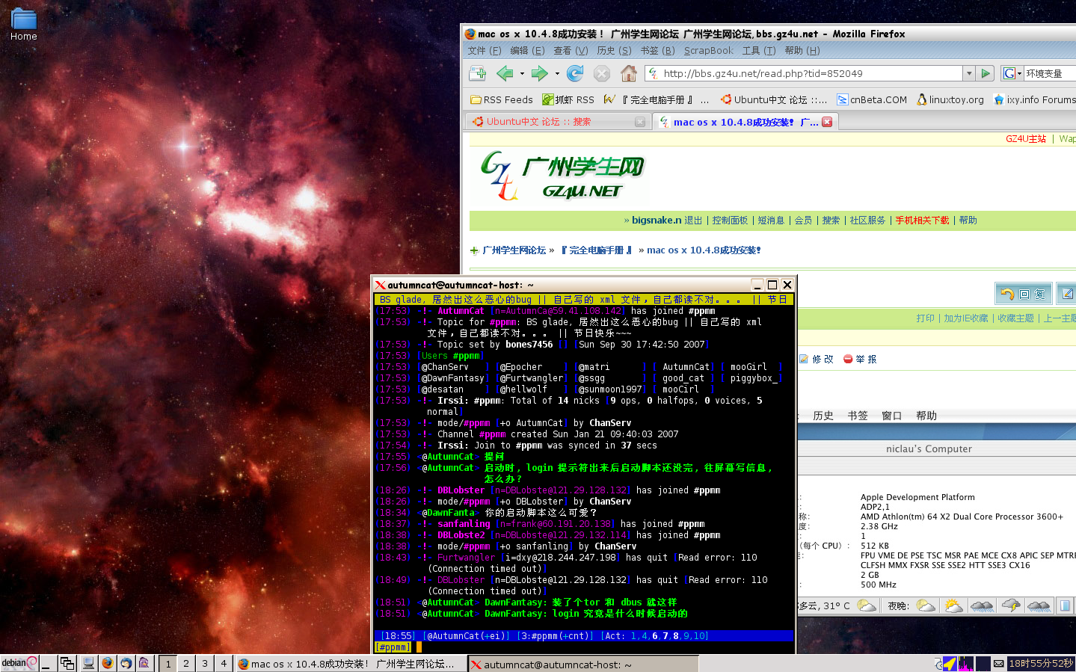Open the ixy.info Forums bookmark
This screenshot has height=672, width=1076.
click(1034, 99)
